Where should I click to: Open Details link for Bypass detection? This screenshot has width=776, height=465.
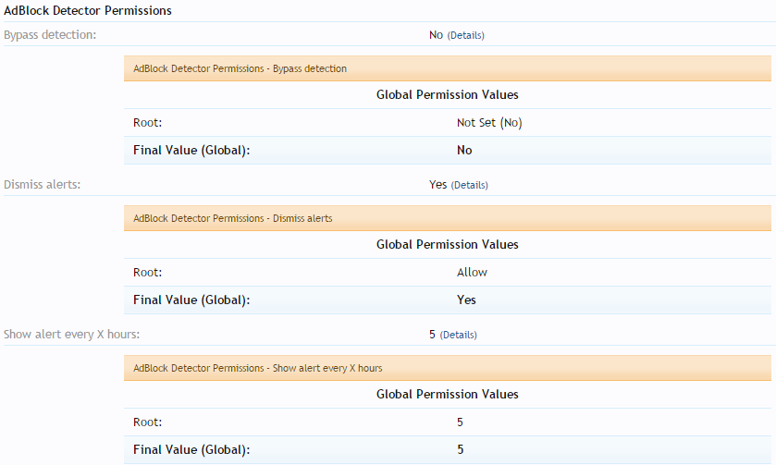click(465, 35)
